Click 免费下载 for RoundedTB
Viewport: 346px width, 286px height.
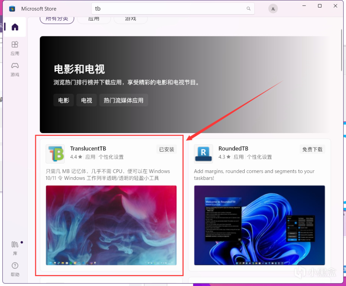[312, 149]
